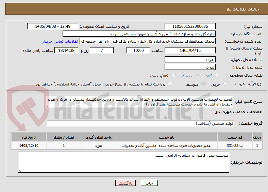Click the deadline time field 10:00

coord(138,50)
